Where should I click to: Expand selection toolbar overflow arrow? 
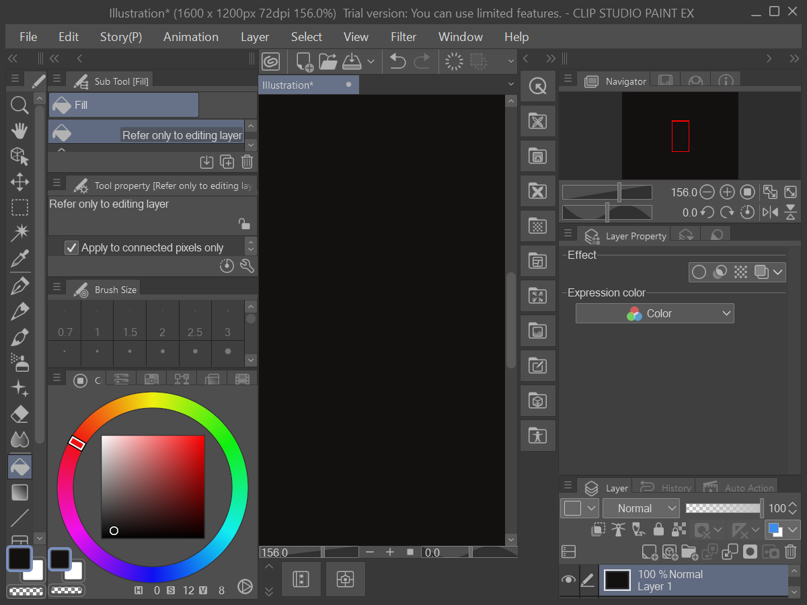coord(511,62)
